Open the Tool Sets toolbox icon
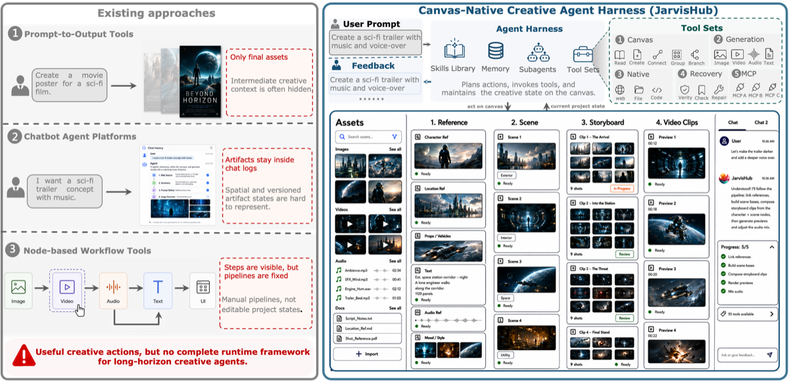The height and width of the screenshot is (381, 789). tap(583, 54)
